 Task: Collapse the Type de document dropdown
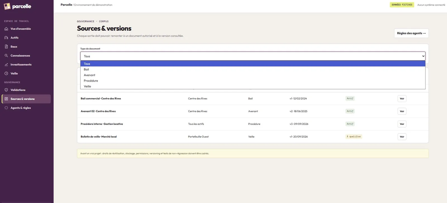(x=253, y=56)
